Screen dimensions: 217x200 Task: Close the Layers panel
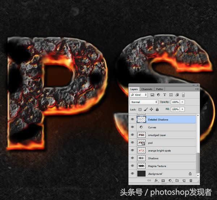pos(198,85)
